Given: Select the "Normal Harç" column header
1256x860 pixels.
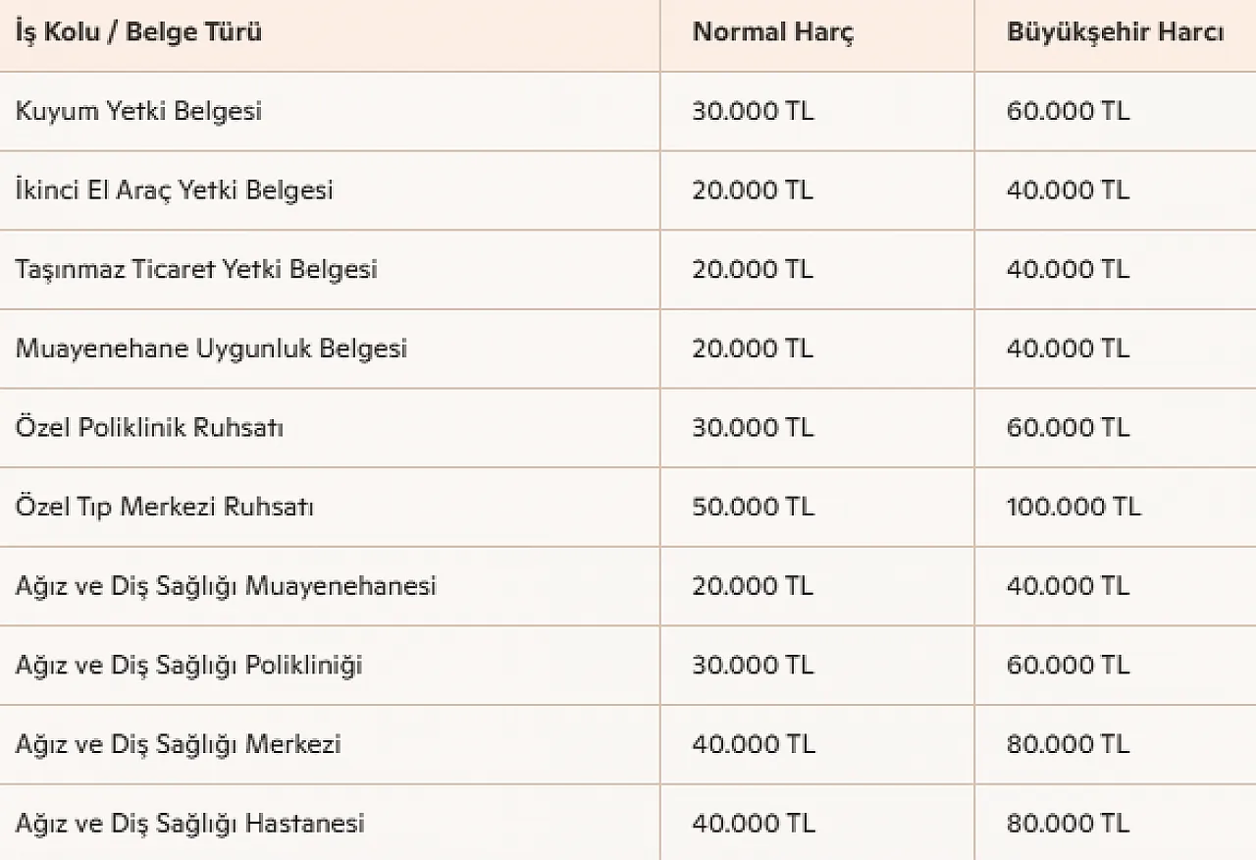Looking at the screenshot, I should 773,32.
